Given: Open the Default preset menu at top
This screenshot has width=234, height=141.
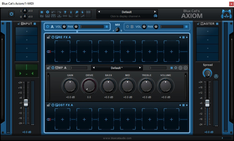Looking at the screenshot, I should pos(127,12).
